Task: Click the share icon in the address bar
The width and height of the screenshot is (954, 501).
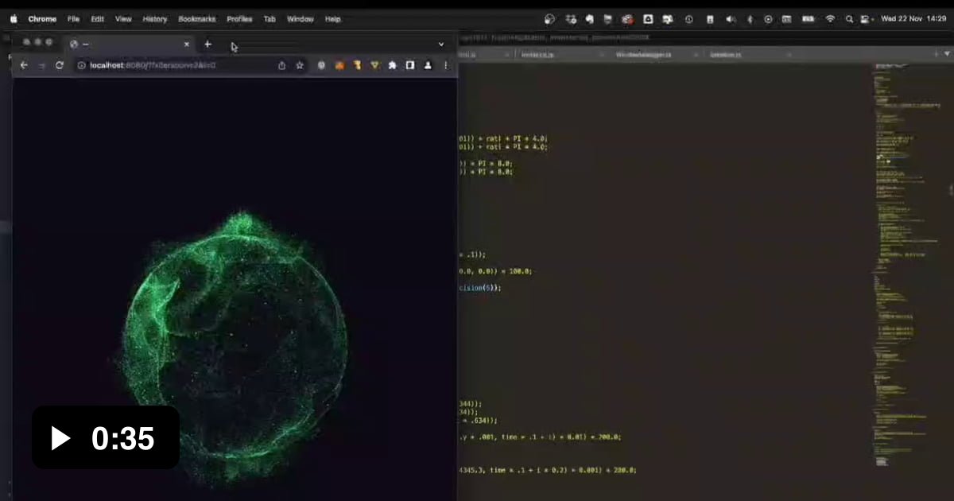Action: (x=281, y=65)
